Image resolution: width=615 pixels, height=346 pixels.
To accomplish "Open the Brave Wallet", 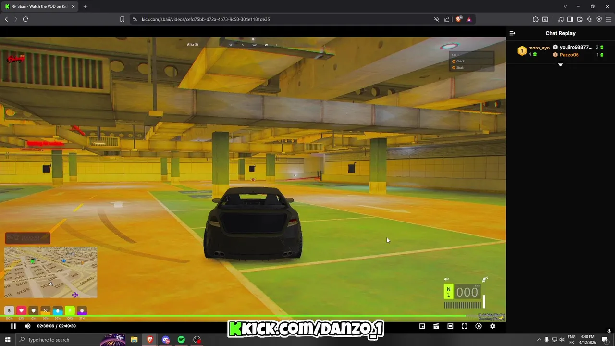I will 579,19.
